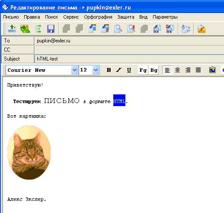Click the Subject field label button
This screenshot has height=213, width=224.
click(x=18, y=59)
